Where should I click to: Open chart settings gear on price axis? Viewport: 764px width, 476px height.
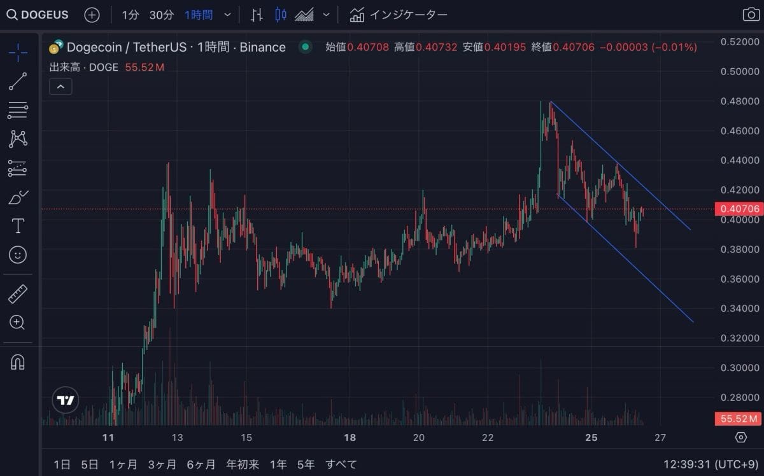[740, 437]
